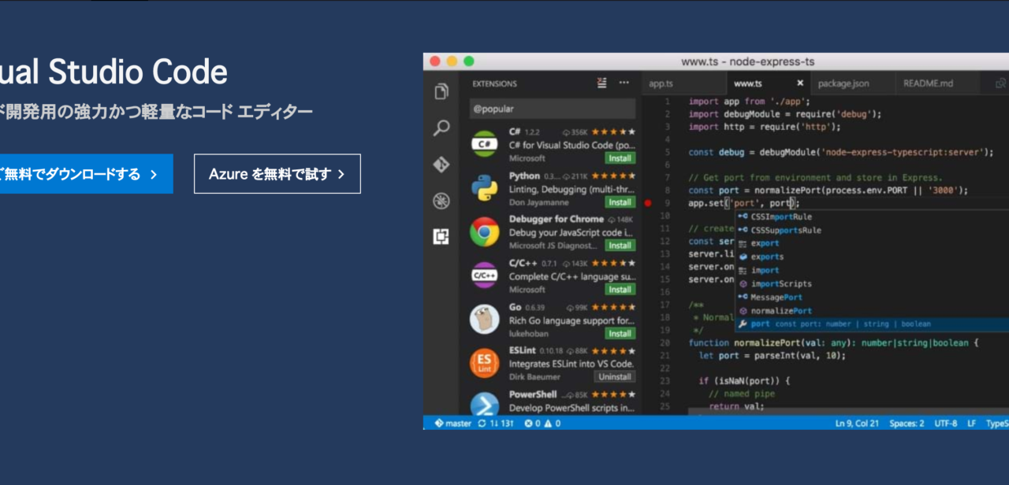1009x485 pixels.
Task: Click LF line ending indicator
Action: tap(972, 424)
